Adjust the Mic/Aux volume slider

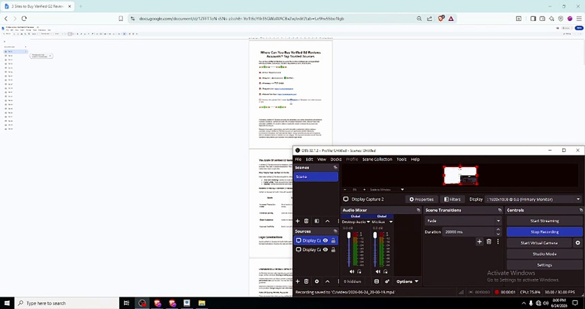375,249
